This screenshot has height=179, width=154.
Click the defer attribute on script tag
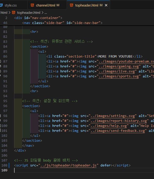[x=105, y=165]
